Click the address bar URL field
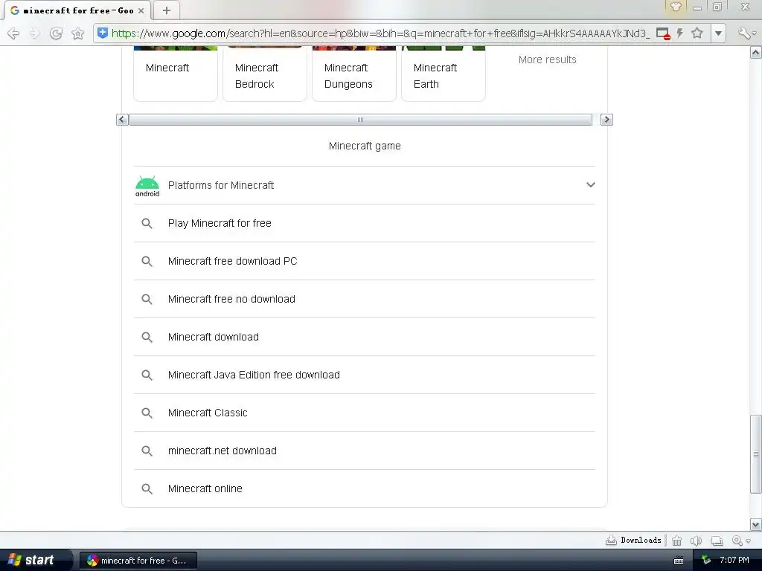This screenshot has height=571, width=762. pyautogui.click(x=380, y=33)
